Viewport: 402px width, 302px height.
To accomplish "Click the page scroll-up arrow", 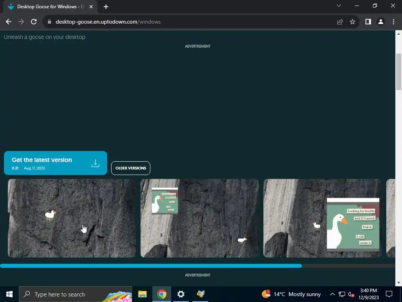I will pyautogui.click(x=399, y=34).
